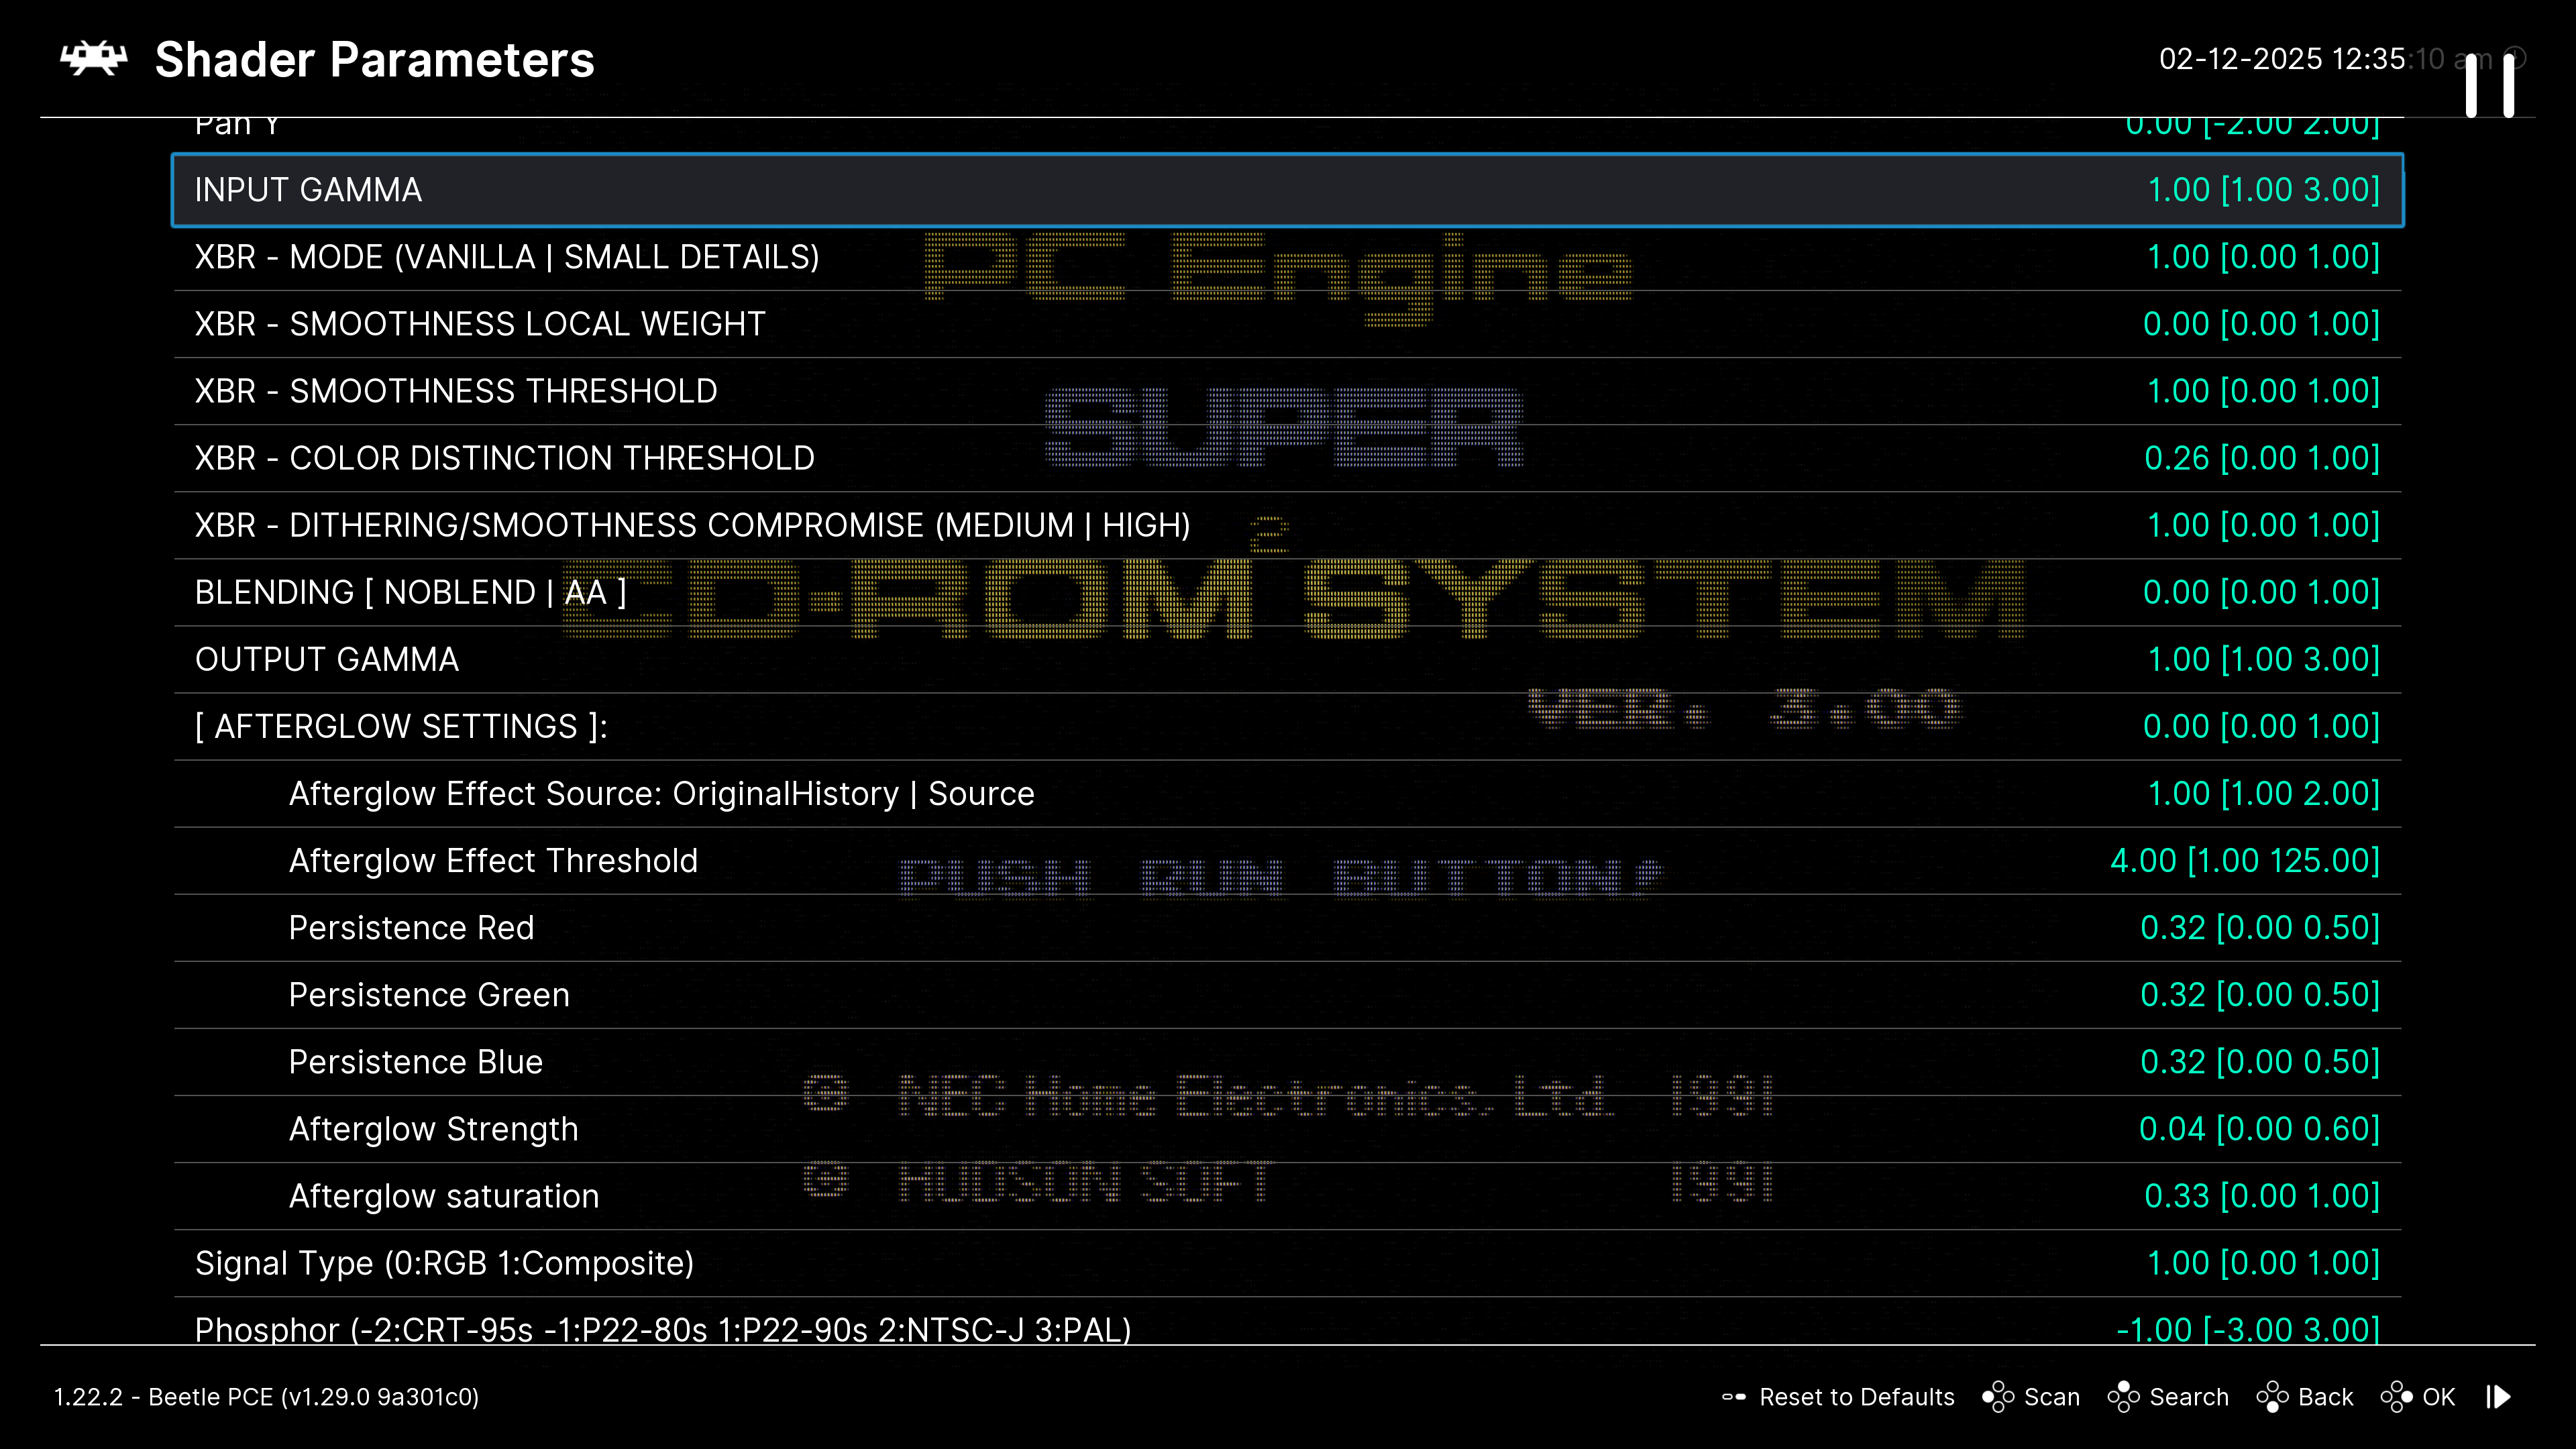
Task: Click the OK gamepad icon
Action: (2396, 1397)
